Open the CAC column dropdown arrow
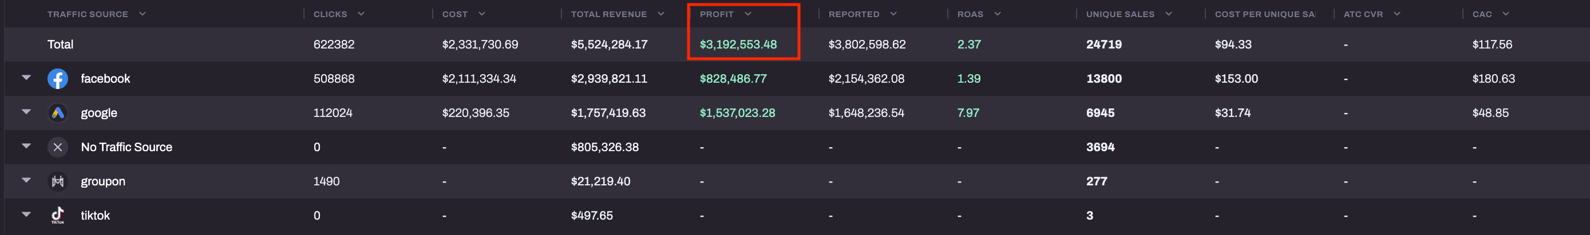Image resolution: width=1590 pixels, height=235 pixels. (1505, 14)
